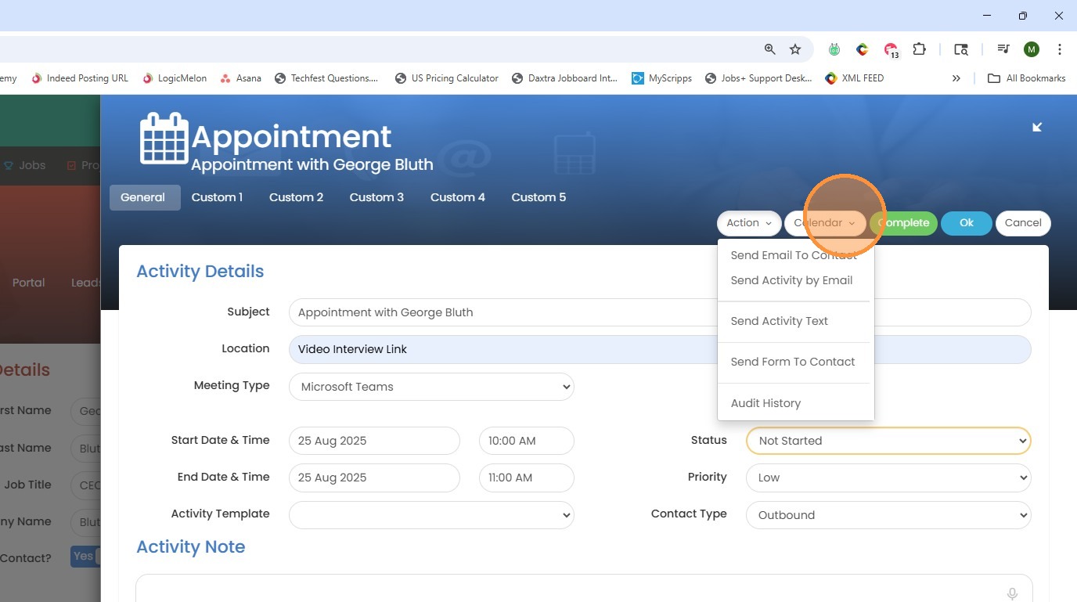This screenshot has width=1077, height=602.
Task: Open the media controls music icon
Action: tap(1003, 49)
